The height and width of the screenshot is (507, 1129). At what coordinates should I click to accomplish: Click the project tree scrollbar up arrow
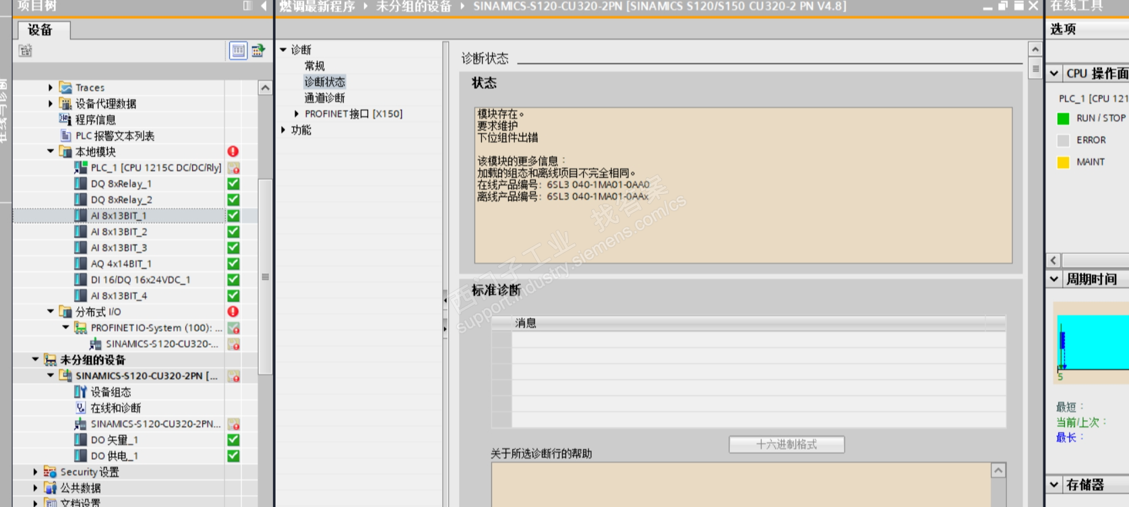pos(266,88)
